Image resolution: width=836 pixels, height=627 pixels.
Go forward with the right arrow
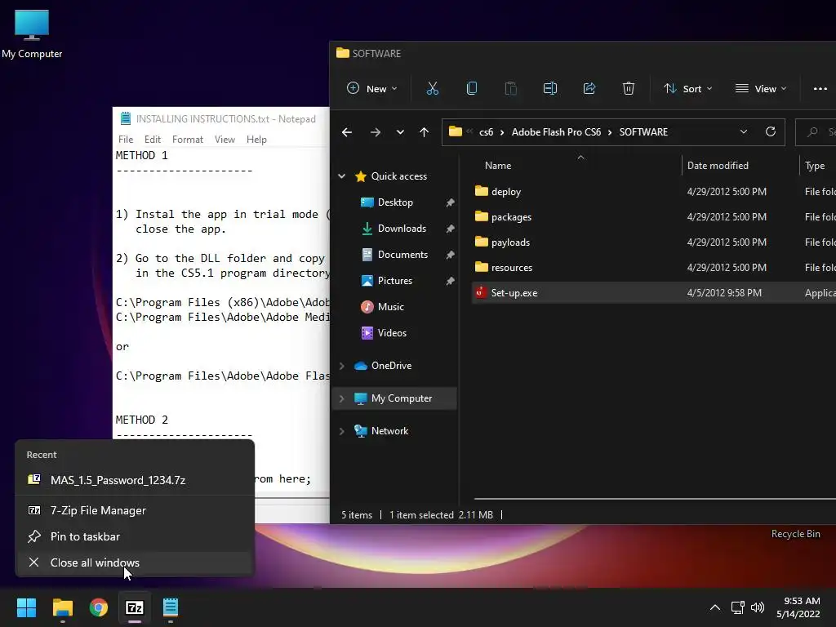376,132
